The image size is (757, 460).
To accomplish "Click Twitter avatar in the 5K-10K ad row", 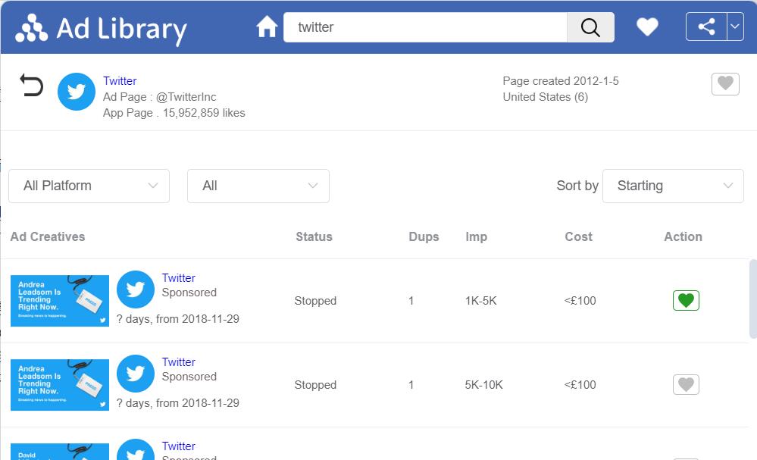I will click(136, 373).
